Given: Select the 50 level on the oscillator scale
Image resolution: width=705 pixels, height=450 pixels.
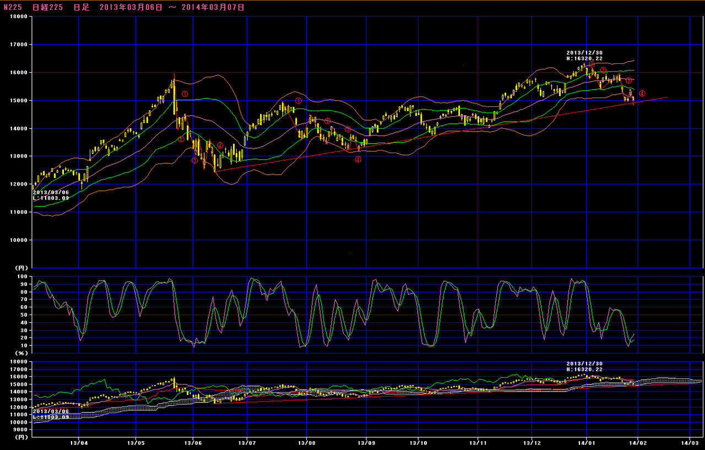Looking at the screenshot, I should [x=24, y=315].
